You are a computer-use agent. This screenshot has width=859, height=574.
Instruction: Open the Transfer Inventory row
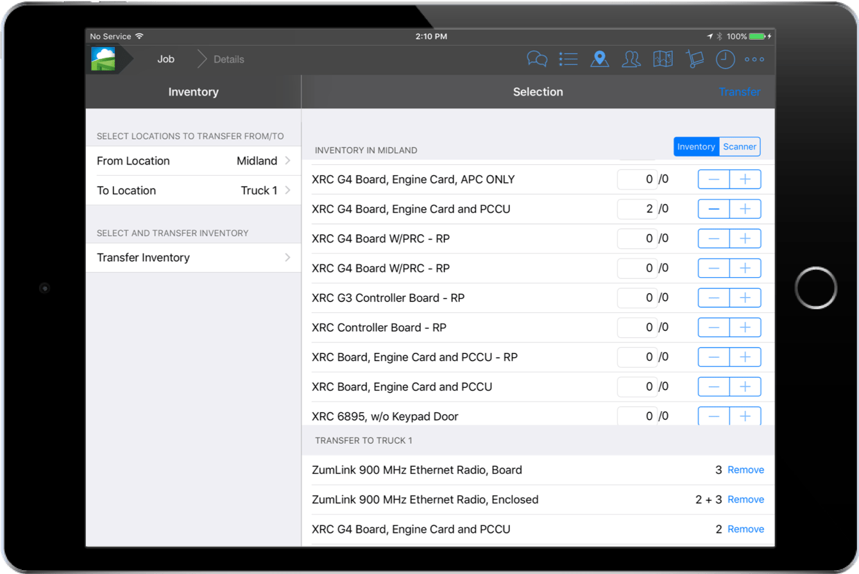pyautogui.click(x=193, y=258)
